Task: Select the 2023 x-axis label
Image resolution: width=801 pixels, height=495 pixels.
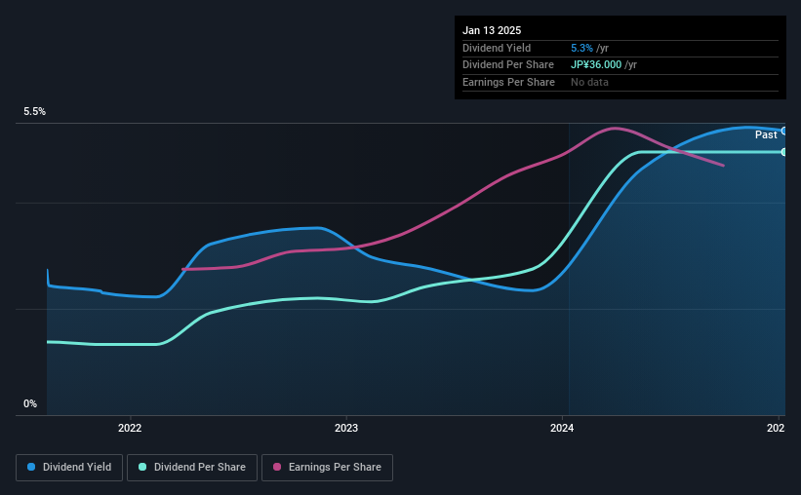Action: [346, 428]
